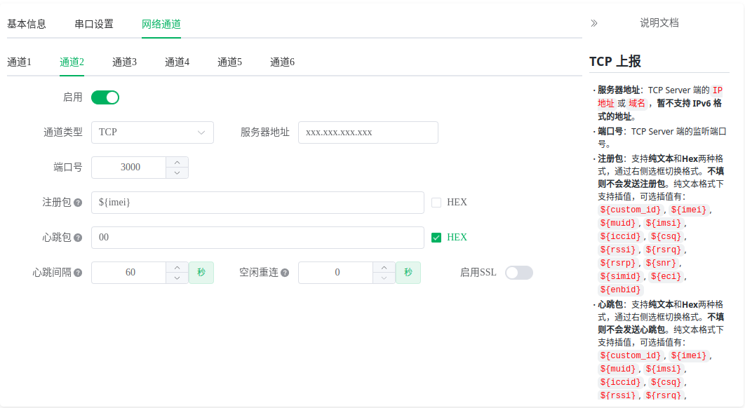Open the 通道类型 TCP dropdown
This screenshot has width=745, height=408.
click(x=152, y=132)
